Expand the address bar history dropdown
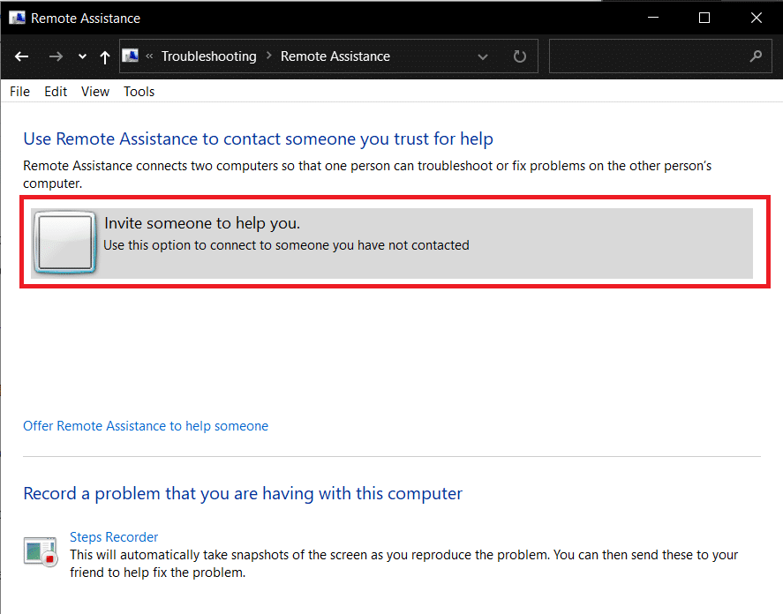783x614 pixels. [x=483, y=56]
